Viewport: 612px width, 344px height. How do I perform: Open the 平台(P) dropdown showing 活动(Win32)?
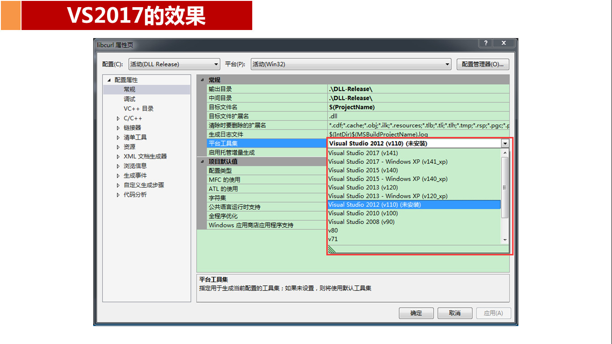tap(351, 64)
